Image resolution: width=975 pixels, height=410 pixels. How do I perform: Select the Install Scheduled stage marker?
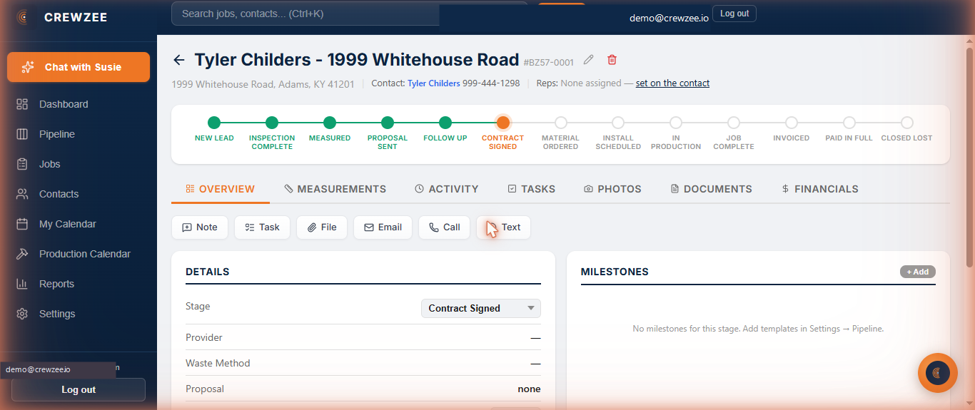[618, 123]
